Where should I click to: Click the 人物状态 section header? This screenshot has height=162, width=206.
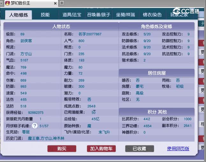(61, 26)
